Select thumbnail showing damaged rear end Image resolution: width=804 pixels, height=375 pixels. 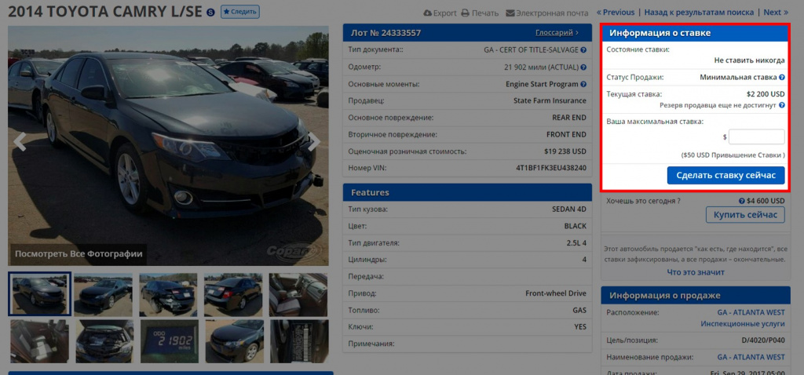168,294
